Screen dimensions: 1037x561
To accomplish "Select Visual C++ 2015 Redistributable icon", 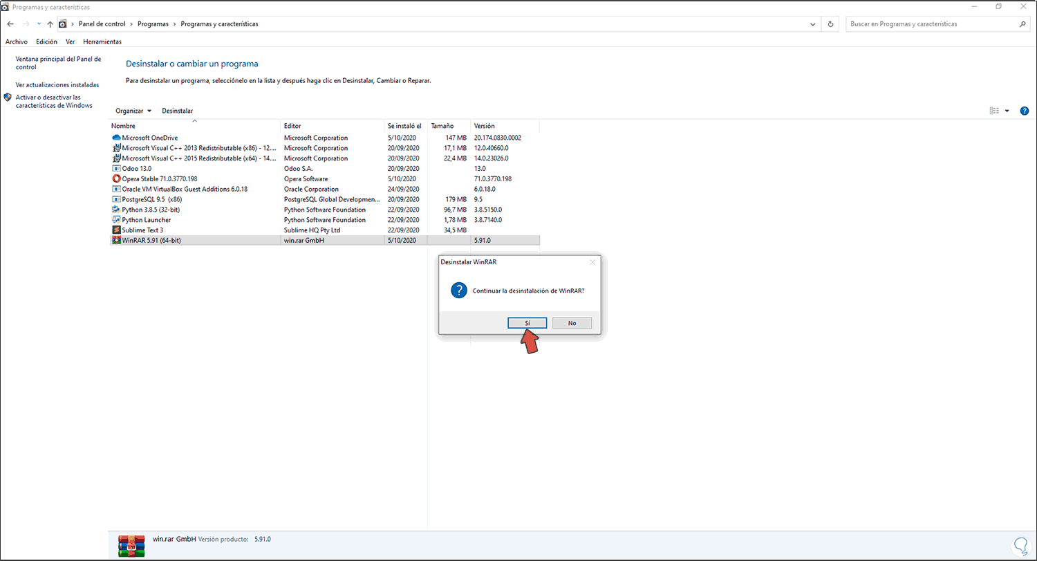I will coord(115,158).
